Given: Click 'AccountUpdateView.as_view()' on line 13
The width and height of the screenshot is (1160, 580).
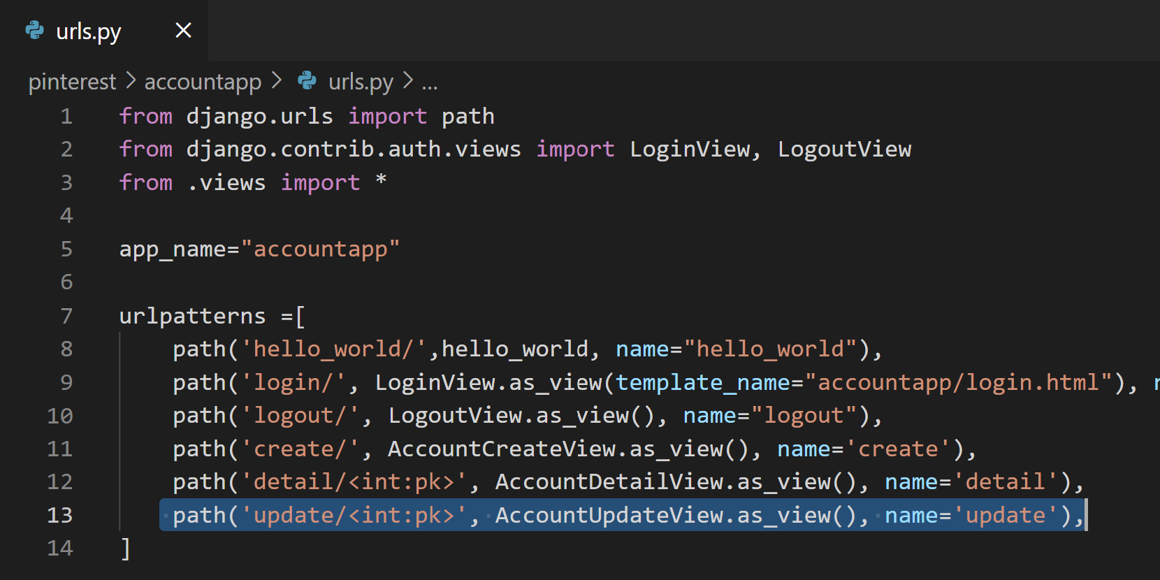Looking at the screenshot, I should pos(676,515).
